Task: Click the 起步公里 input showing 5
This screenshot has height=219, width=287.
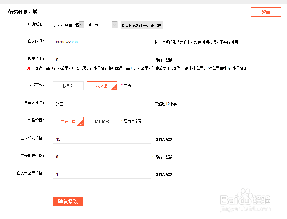Action: (102, 60)
